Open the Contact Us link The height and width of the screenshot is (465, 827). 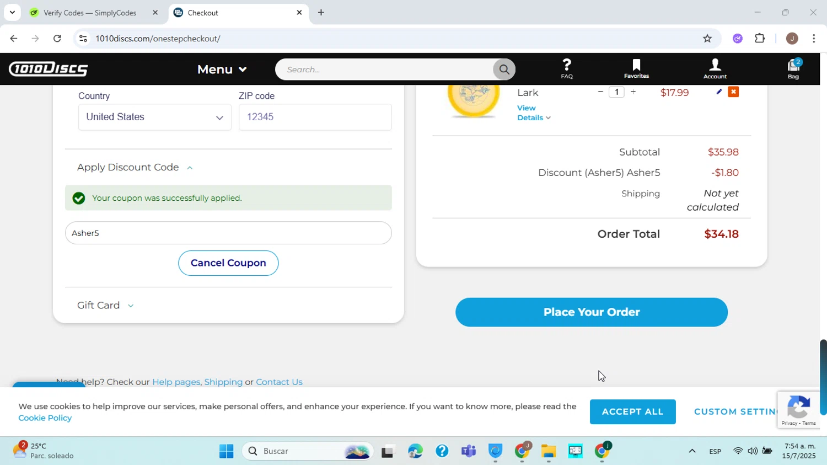279,382
